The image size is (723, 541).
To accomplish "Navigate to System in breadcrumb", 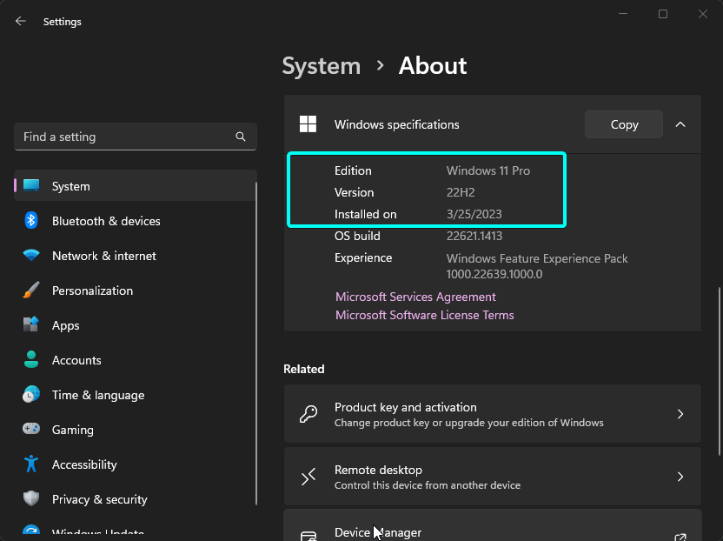I will 322,66.
